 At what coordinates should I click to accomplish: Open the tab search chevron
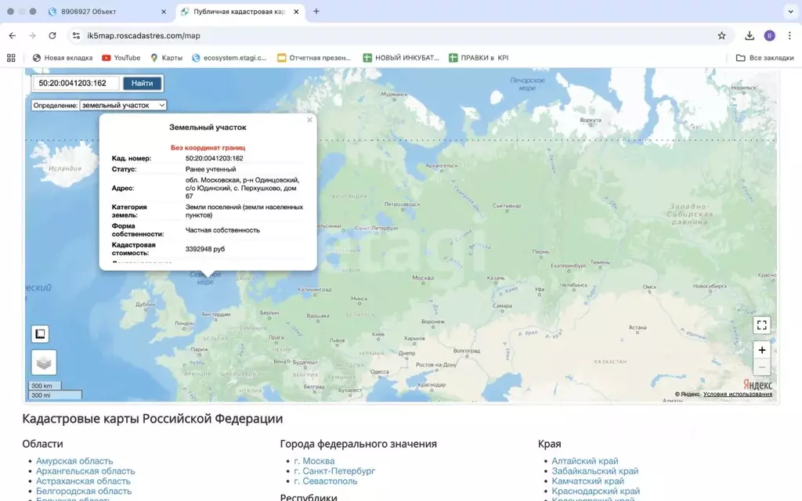pos(790,12)
